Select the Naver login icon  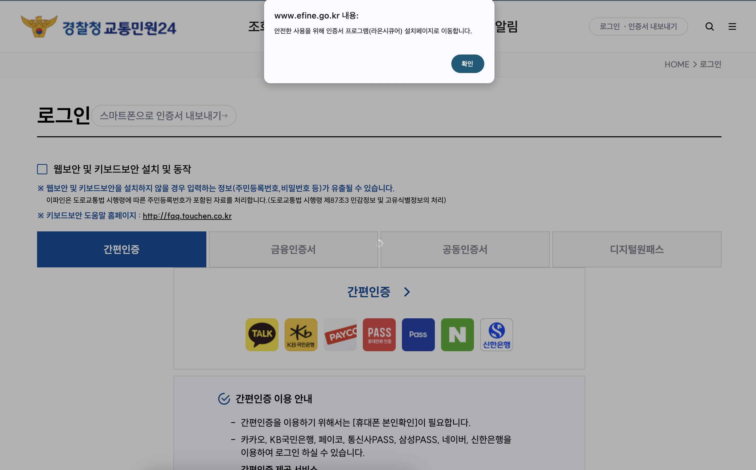pyautogui.click(x=457, y=335)
